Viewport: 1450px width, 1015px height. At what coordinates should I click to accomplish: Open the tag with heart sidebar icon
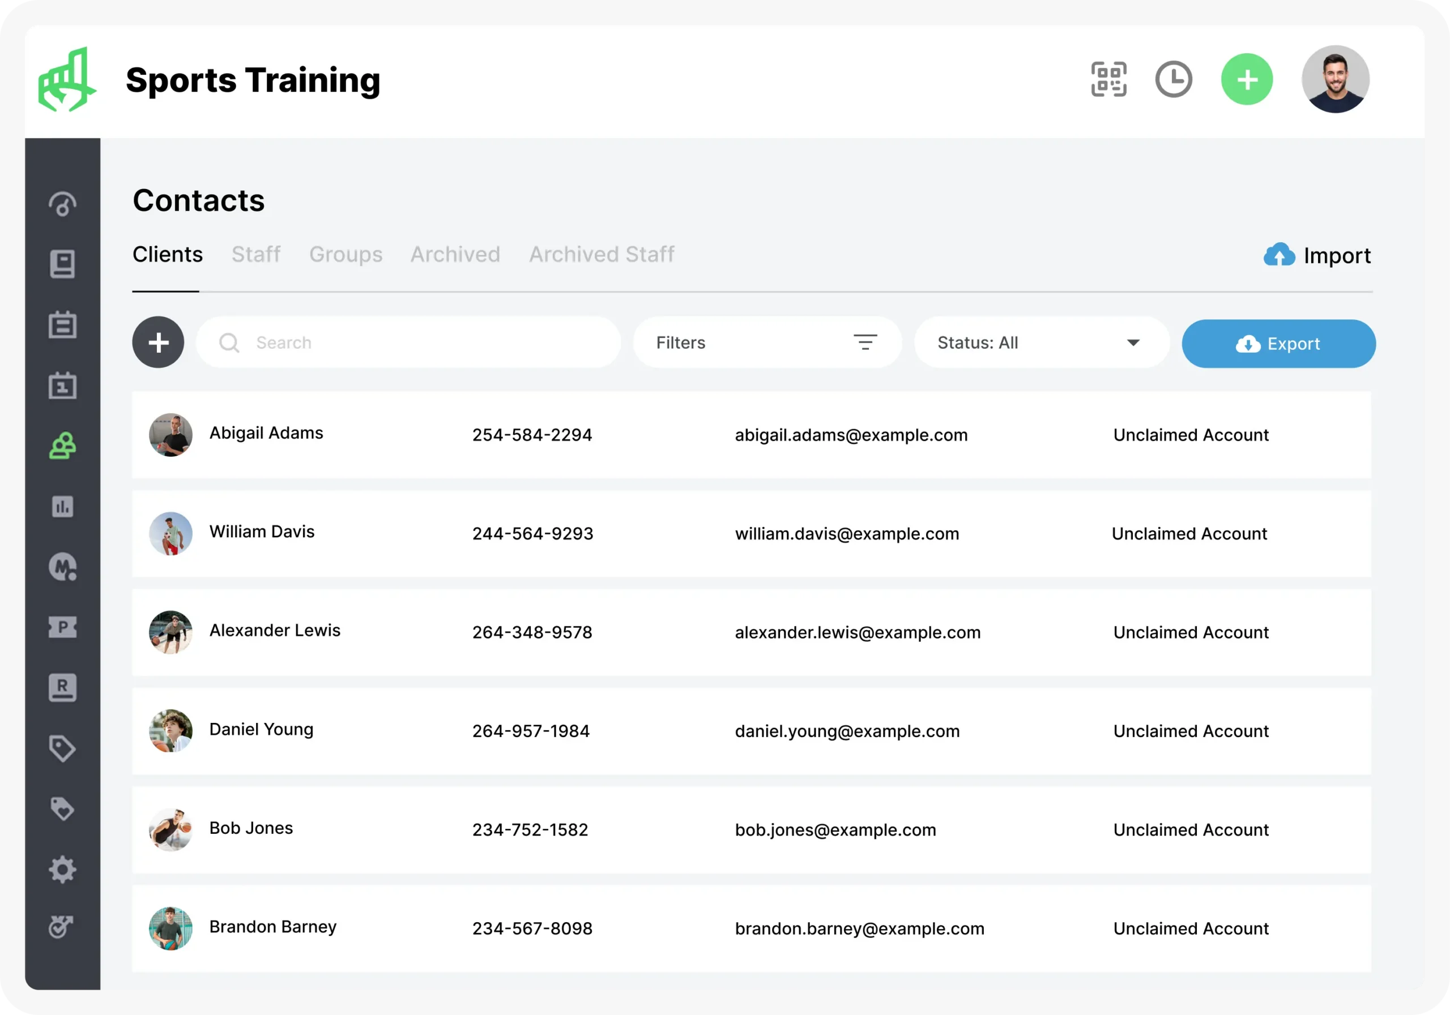pos(62,808)
